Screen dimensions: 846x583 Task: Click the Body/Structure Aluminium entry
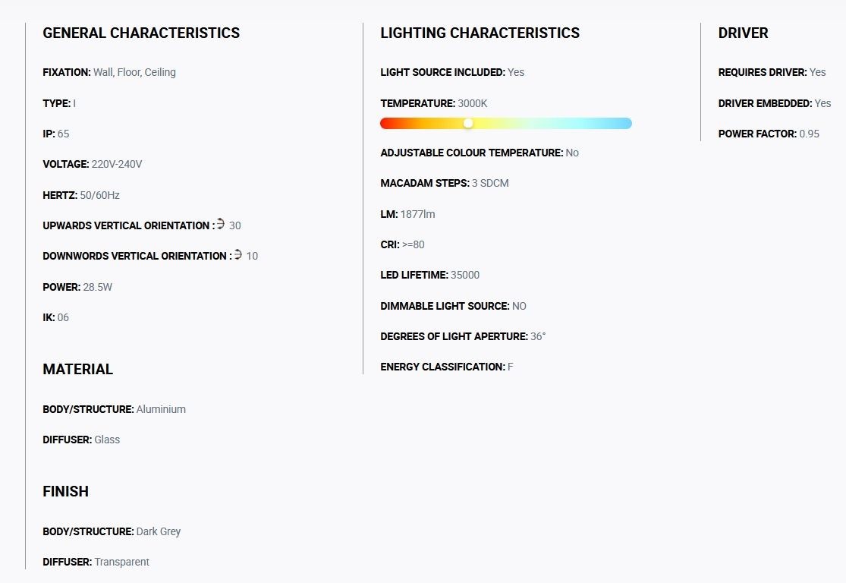coord(115,409)
